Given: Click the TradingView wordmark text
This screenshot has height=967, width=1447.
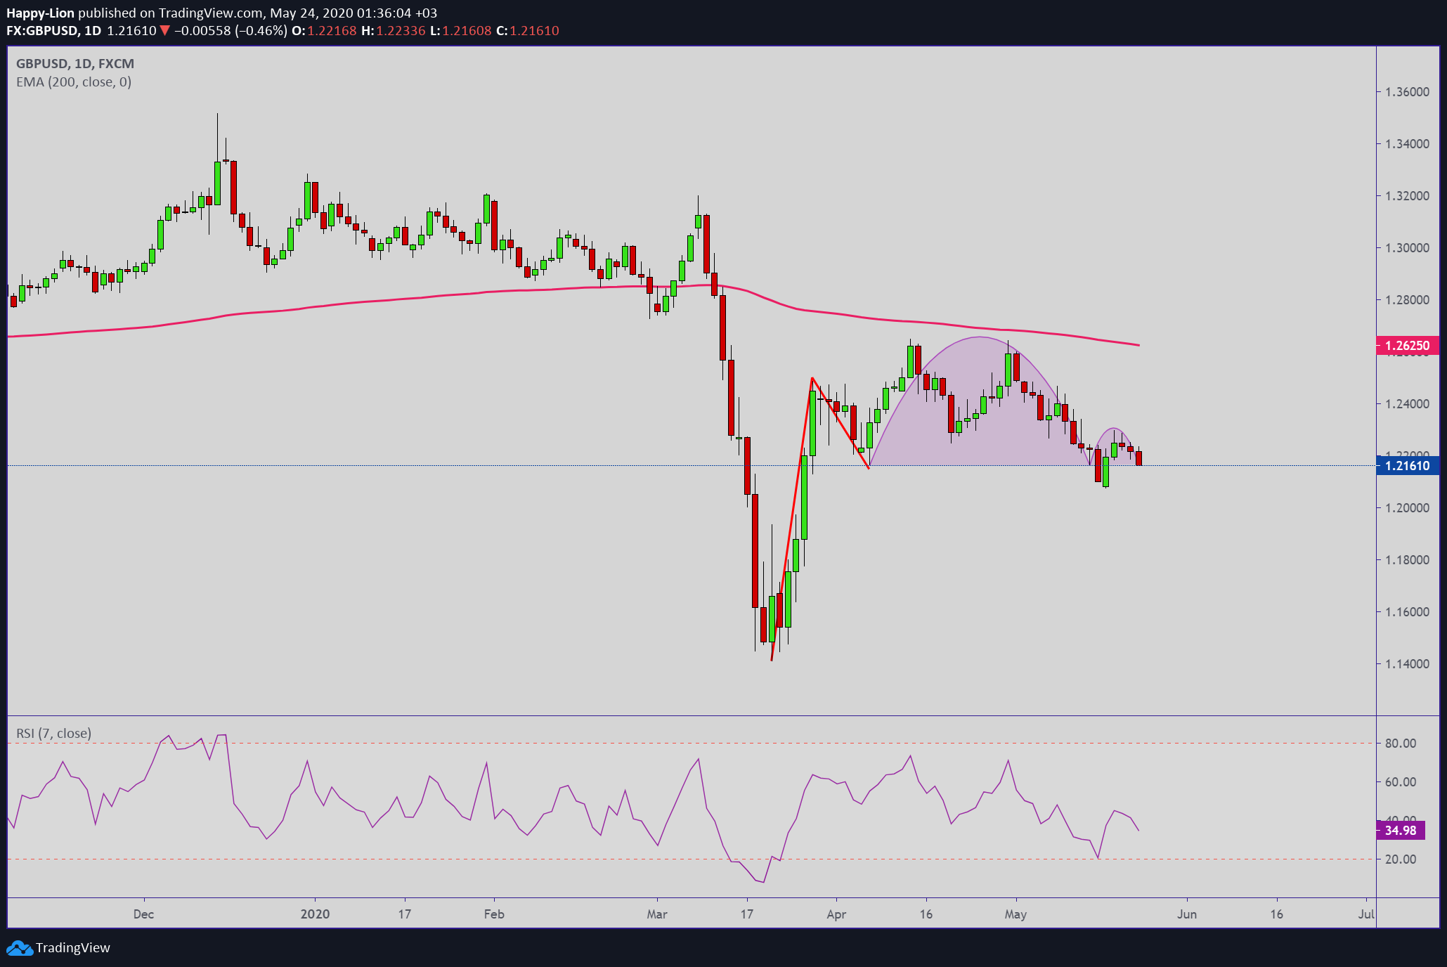Looking at the screenshot, I should (73, 948).
